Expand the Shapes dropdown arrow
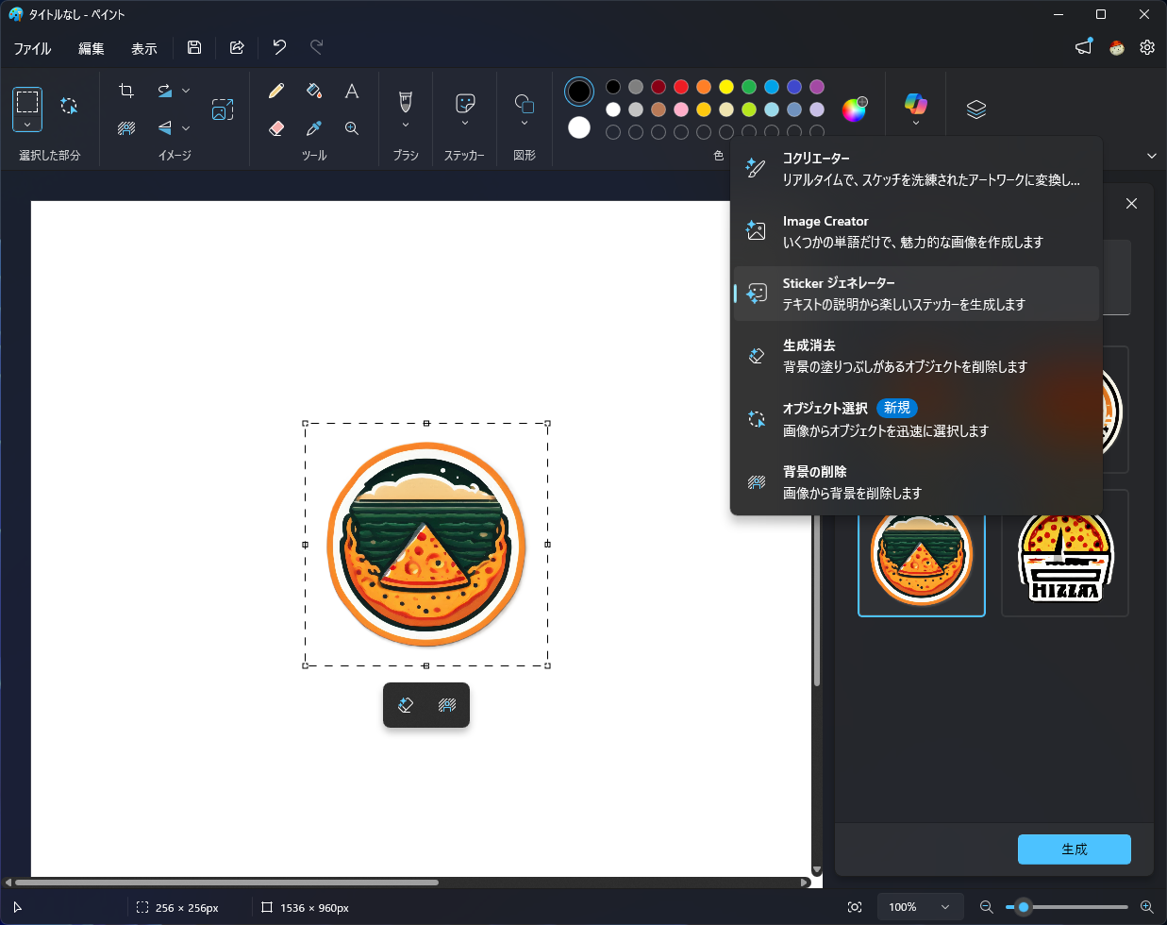The height and width of the screenshot is (925, 1167). point(525,123)
